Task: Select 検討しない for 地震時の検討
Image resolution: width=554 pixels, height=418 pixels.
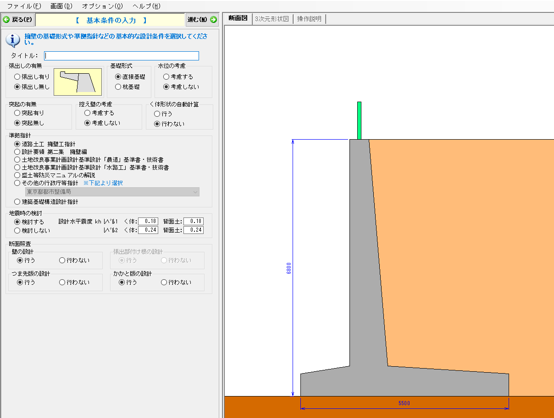Action: (32, 231)
